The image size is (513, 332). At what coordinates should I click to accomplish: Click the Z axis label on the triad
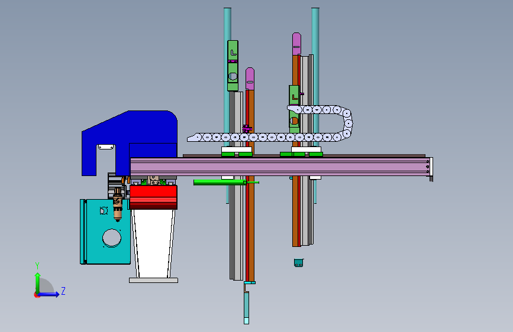[63, 291]
